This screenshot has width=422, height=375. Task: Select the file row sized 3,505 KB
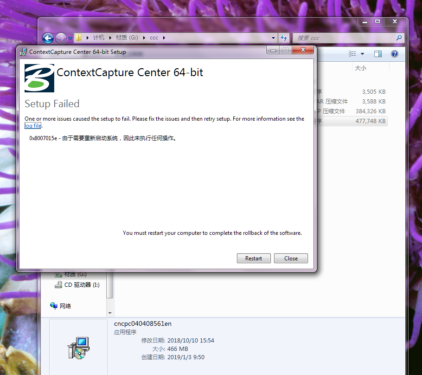pos(352,92)
